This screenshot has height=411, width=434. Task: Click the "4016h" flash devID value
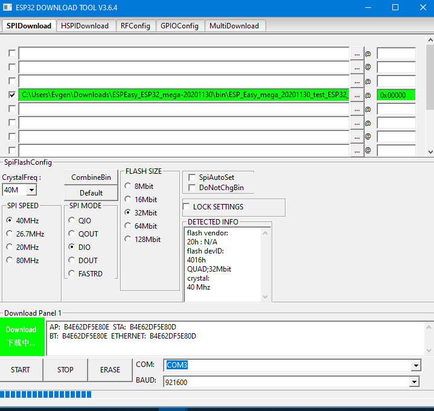tap(196, 260)
